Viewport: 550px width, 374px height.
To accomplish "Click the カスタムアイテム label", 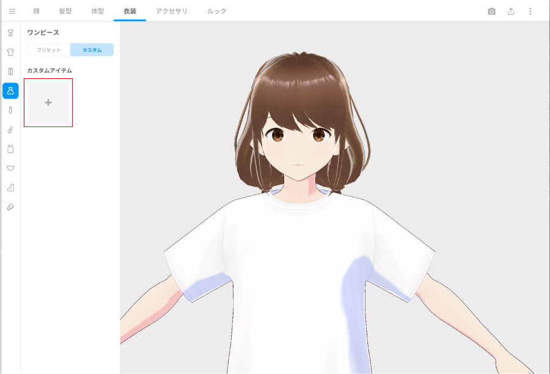I will [50, 70].
